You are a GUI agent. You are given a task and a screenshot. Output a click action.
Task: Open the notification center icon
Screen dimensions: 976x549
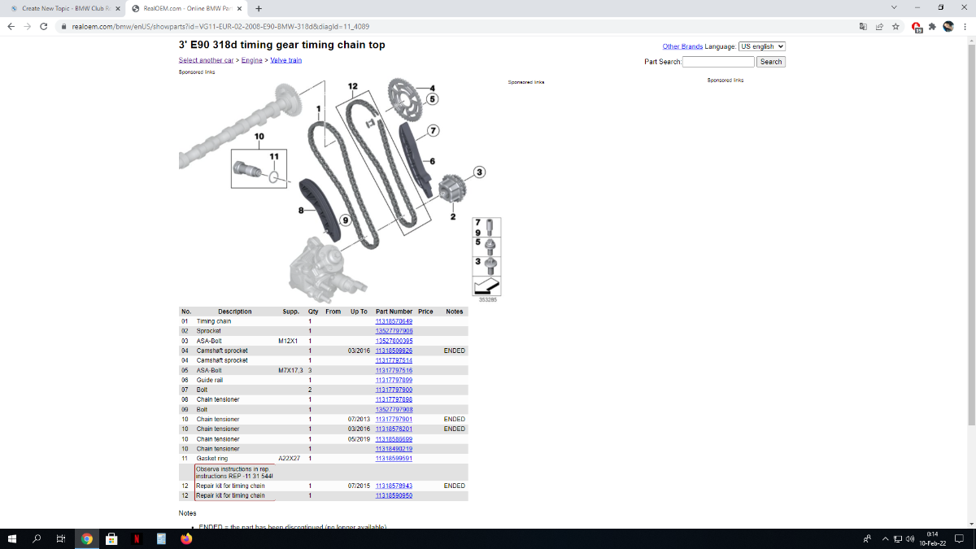pos(959,538)
